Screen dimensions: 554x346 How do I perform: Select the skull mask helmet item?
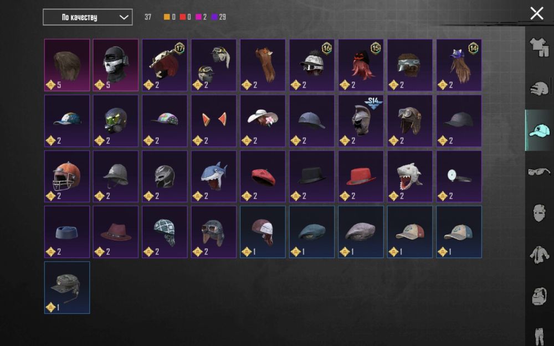pyautogui.click(x=116, y=65)
